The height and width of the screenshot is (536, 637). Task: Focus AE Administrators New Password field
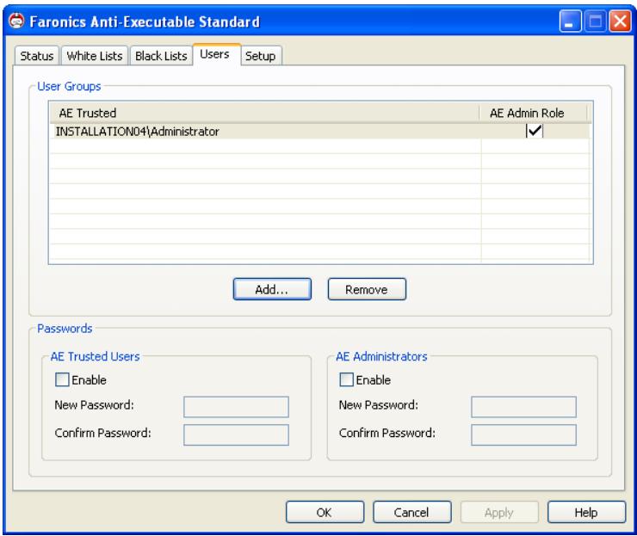pyautogui.click(x=523, y=407)
